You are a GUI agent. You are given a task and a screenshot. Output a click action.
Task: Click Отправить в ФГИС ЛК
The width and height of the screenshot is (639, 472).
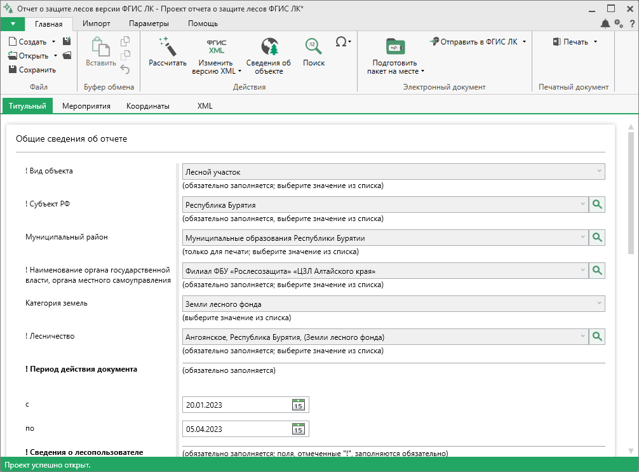tap(474, 41)
